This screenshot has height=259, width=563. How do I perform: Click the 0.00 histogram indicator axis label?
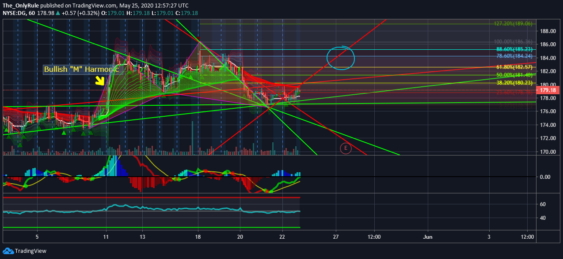coord(545,177)
